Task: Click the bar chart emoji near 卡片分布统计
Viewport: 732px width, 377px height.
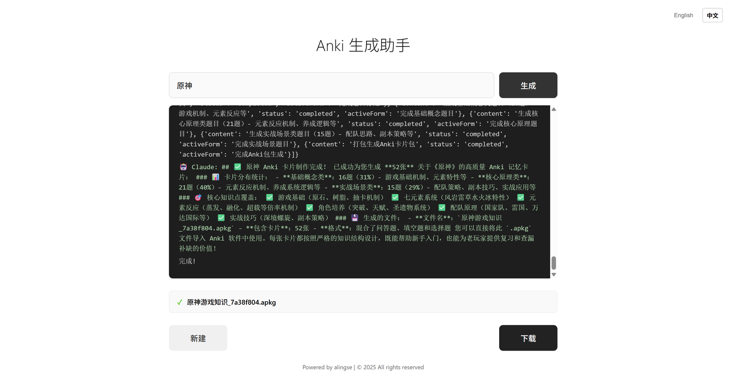Action: tap(216, 177)
